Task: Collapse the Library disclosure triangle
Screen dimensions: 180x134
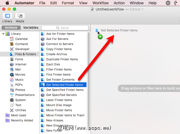Action: [3, 34]
